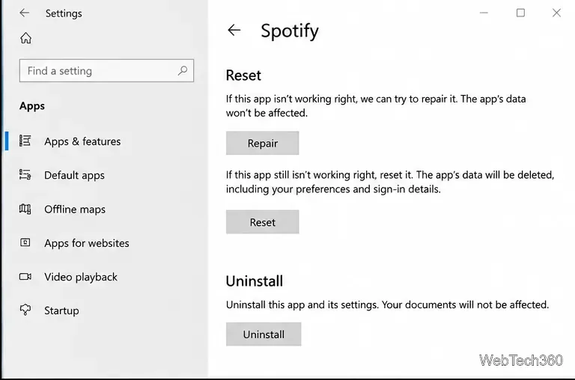Repair the Spotify app

[262, 143]
